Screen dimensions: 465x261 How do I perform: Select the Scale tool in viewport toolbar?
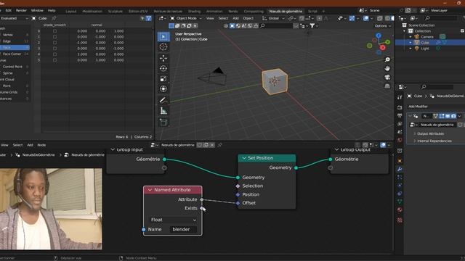[x=163, y=79]
